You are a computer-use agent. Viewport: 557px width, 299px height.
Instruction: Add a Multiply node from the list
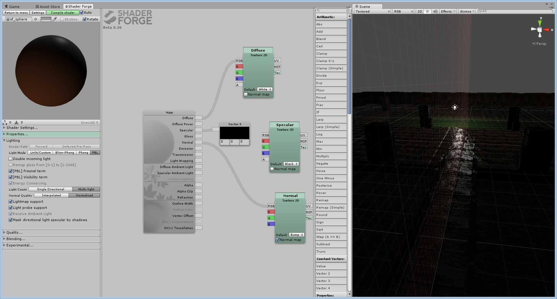(x=331, y=156)
